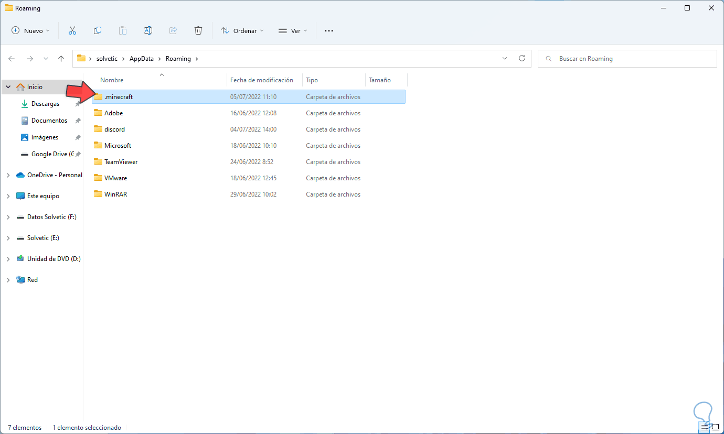Expand the Red network node
The image size is (724, 434).
click(8, 280)
